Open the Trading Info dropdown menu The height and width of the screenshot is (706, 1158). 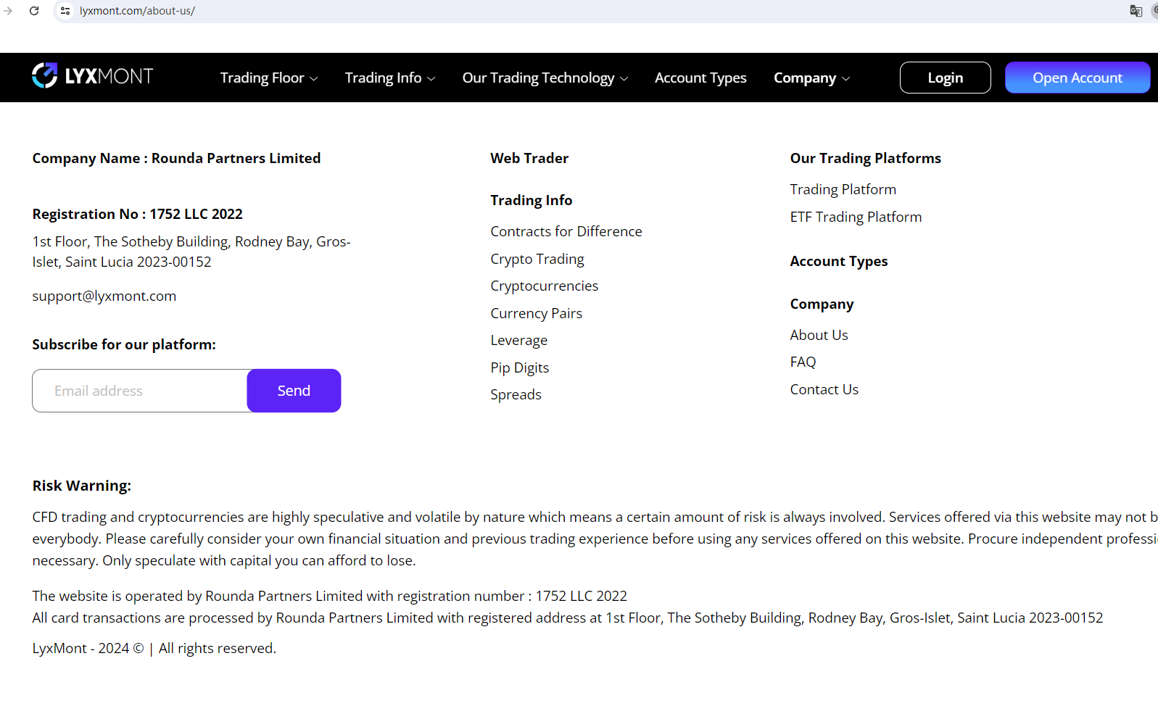tap(389, 78)
